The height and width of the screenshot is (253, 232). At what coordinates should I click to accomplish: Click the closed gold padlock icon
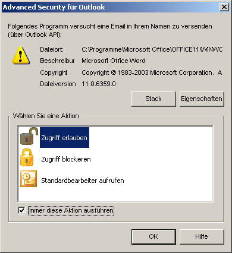click(x=27, y=158)
